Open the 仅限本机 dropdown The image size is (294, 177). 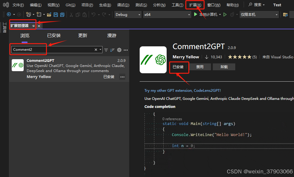click(259, 15)
